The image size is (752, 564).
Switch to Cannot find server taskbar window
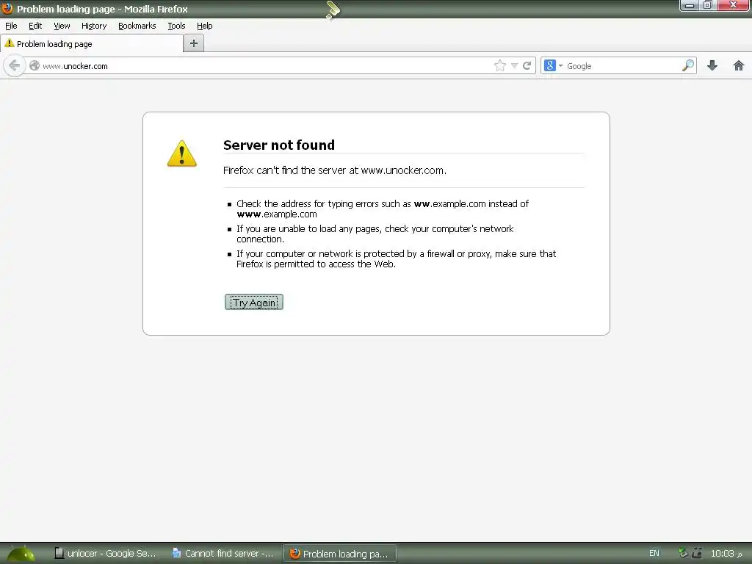[x=223, y=554]
